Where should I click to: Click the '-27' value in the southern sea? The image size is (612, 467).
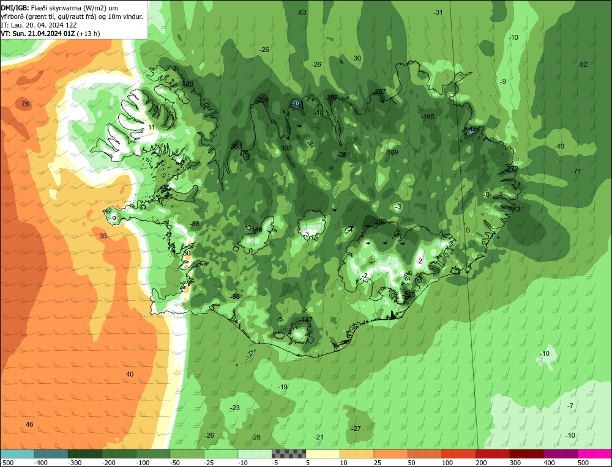click(x=356, y=428)
